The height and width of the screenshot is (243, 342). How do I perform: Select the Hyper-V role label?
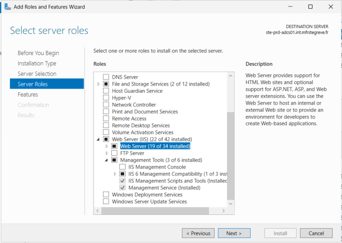tap(122, 98)
